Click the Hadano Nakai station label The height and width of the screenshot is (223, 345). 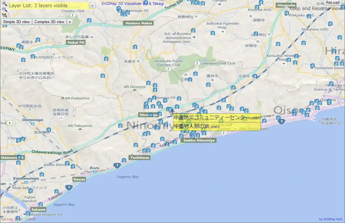139,23
